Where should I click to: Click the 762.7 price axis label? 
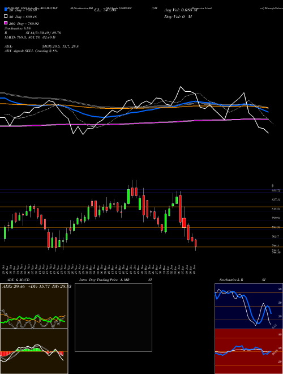pyautogui.click(x=276, y=236)
